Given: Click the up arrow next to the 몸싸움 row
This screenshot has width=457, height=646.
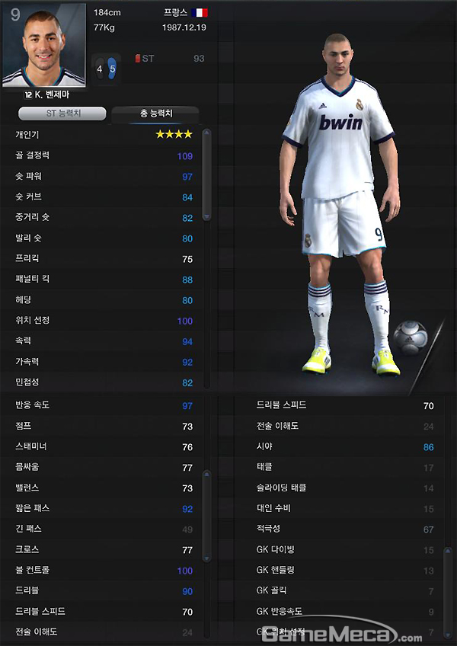Looking at the screenshot, I should point(207,475).
